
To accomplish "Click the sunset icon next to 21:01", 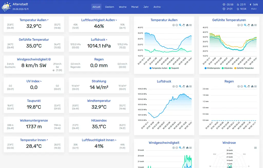I will click(x=224, y=9).
